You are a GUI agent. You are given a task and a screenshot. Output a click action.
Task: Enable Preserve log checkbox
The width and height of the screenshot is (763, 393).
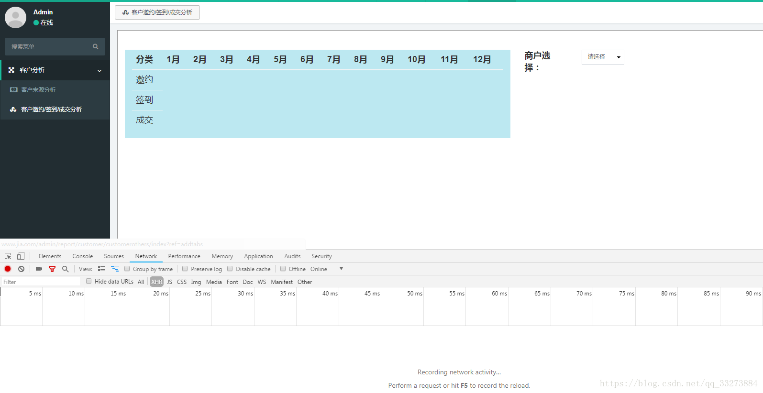point(185,269)
